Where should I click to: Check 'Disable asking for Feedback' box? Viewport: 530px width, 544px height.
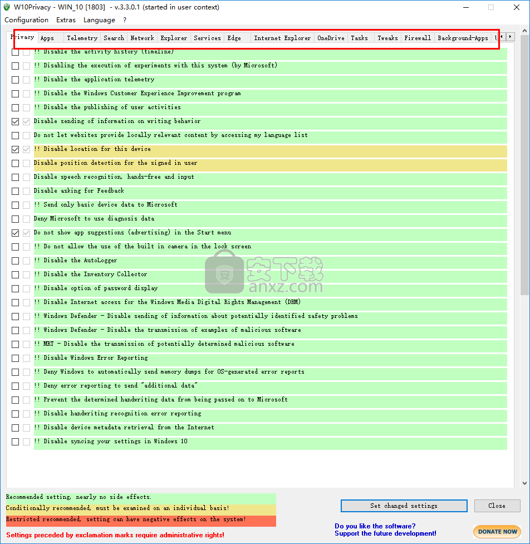click(15, 191)
